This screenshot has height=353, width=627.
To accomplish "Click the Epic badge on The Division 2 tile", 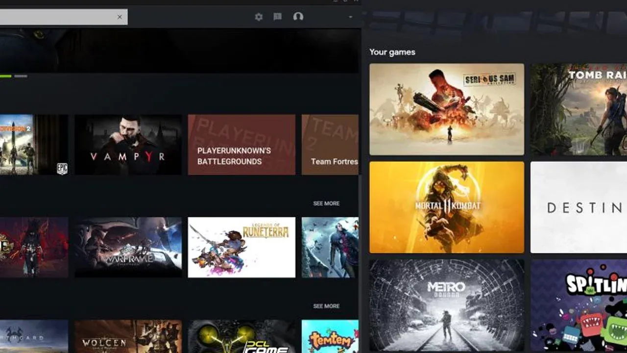I will point(62,169).
